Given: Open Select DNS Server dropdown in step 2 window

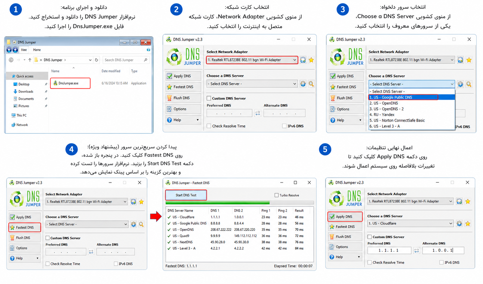Looking at the screenshot, I should point(252,84).
